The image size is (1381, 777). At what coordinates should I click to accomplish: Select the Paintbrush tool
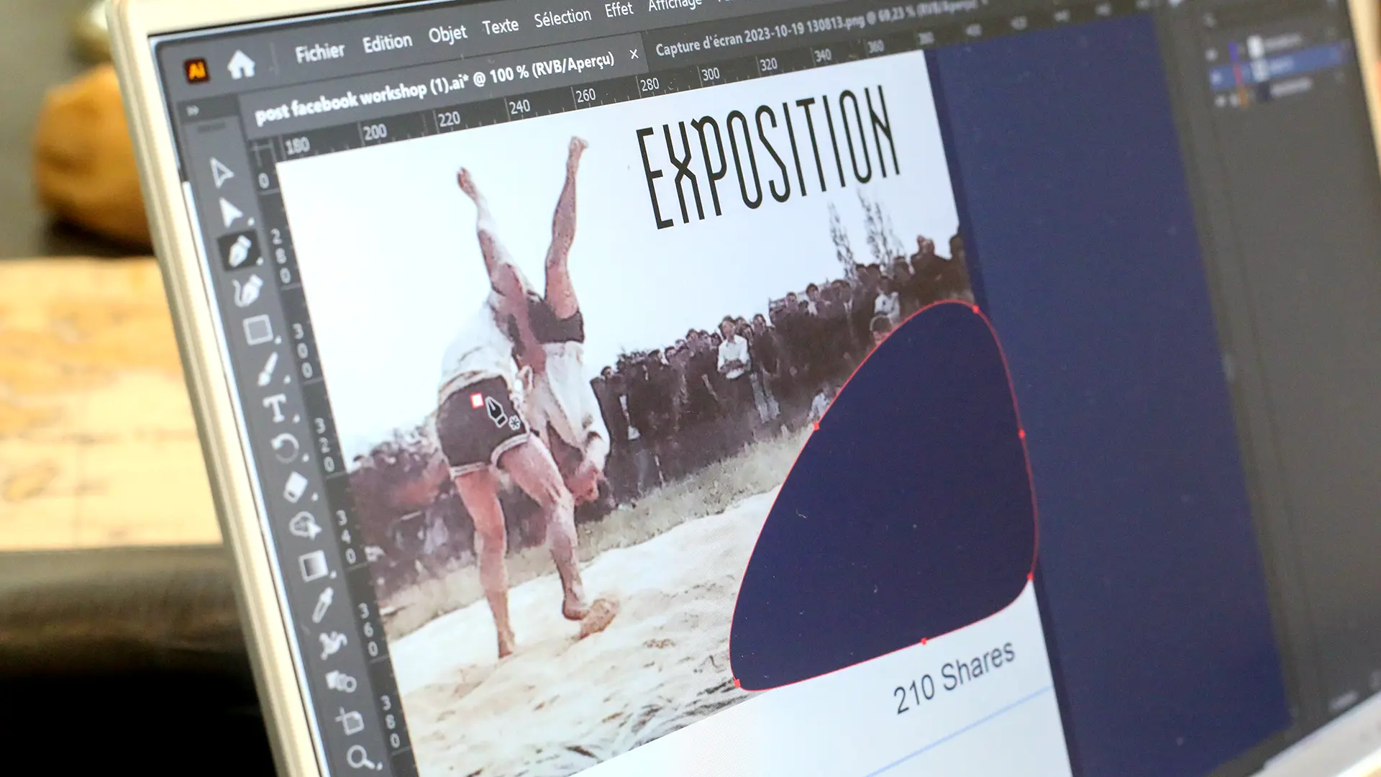coord(268,369)
